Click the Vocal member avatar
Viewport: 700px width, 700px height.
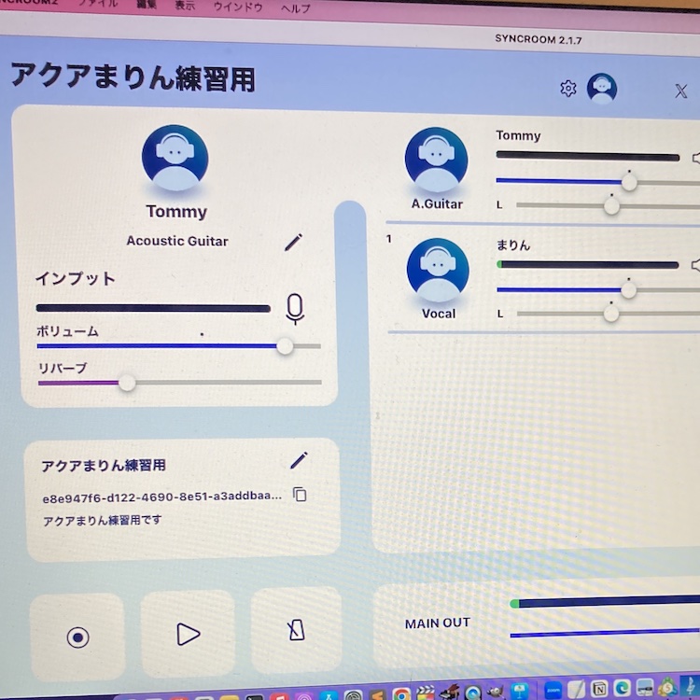tap(438, 270)
